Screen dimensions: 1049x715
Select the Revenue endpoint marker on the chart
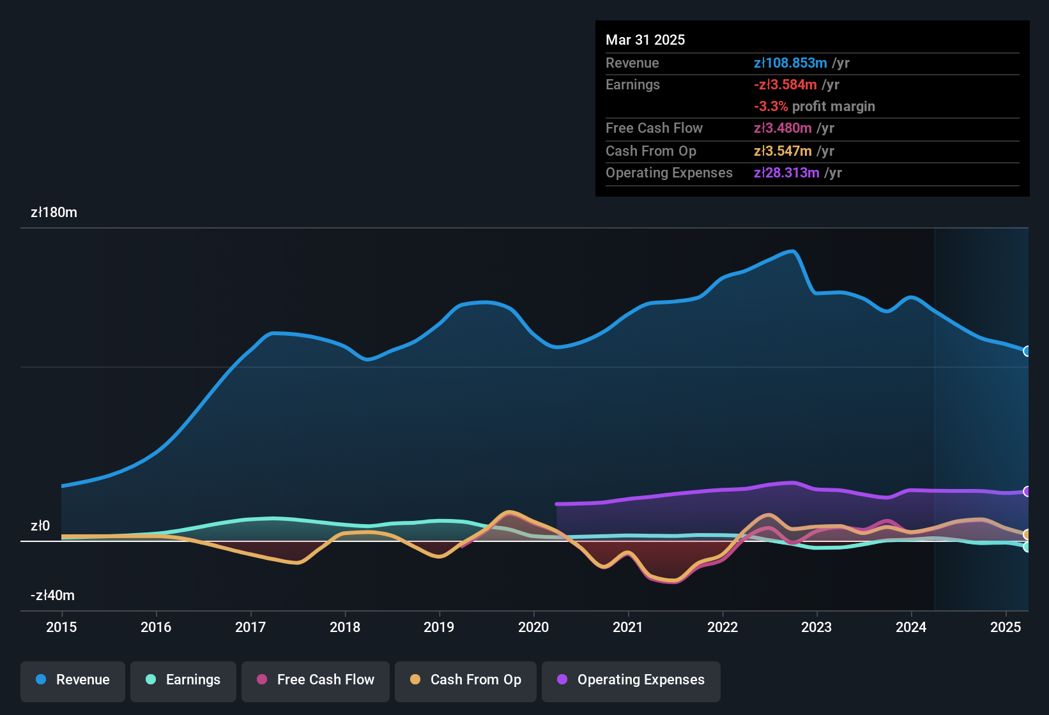(x=1028, y=351)
